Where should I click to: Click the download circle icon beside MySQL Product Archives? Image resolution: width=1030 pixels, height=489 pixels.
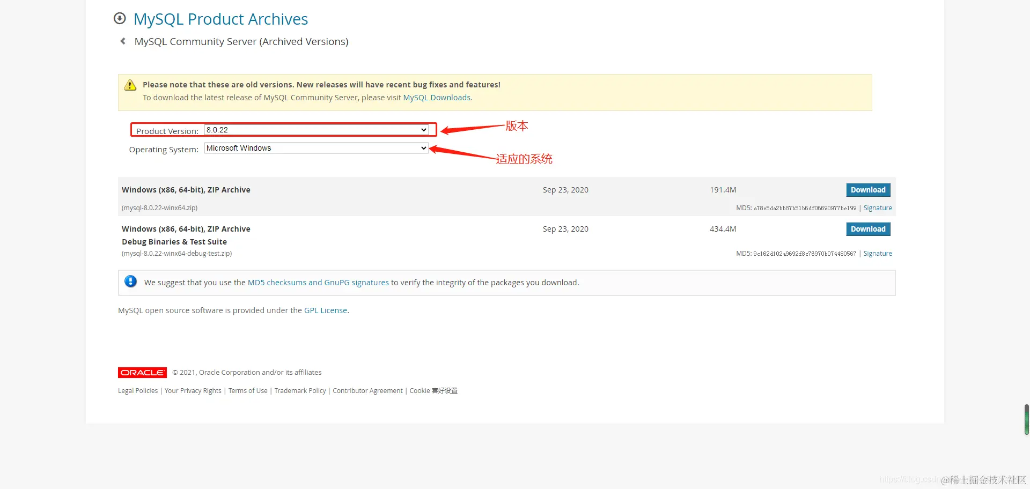pyautogui.click(x=120, y=18)
